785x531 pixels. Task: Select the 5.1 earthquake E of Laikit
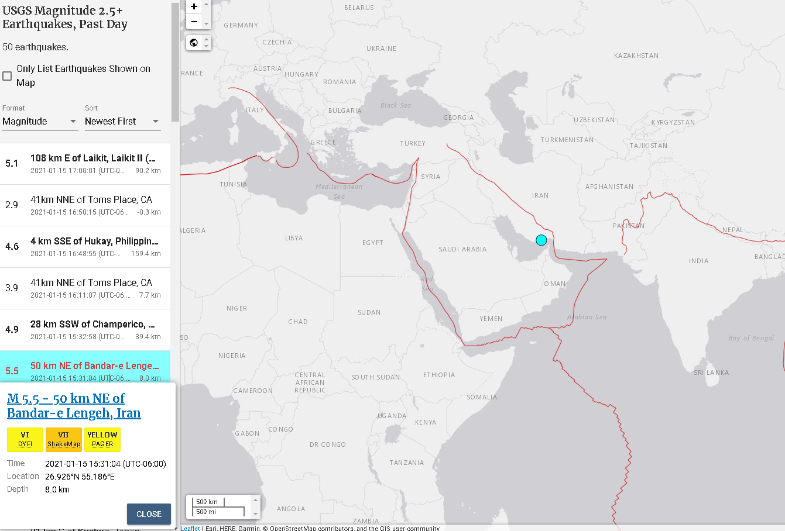click(85, 164)
